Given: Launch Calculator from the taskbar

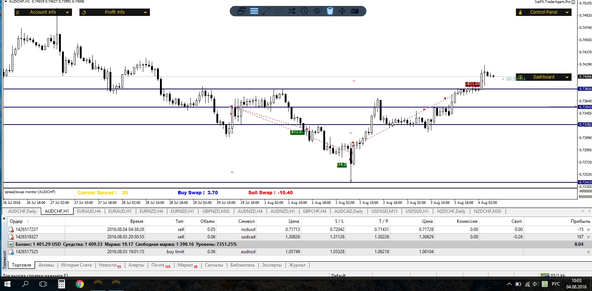Looking at the screenshot, I should click(61, 284).
